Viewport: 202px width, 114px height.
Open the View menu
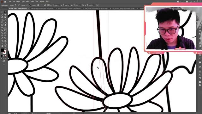pos(37,2)
